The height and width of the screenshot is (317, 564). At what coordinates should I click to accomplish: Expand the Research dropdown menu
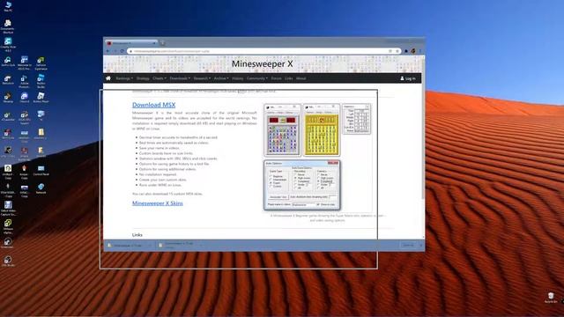click(x=202, y=78)
